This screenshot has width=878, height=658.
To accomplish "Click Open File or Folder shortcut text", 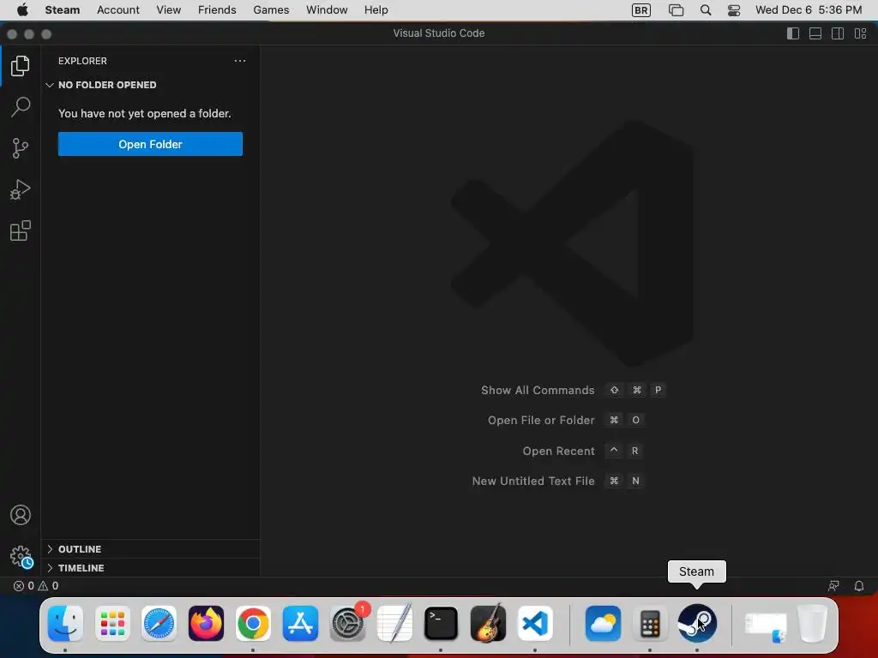I will pos(541,420).
